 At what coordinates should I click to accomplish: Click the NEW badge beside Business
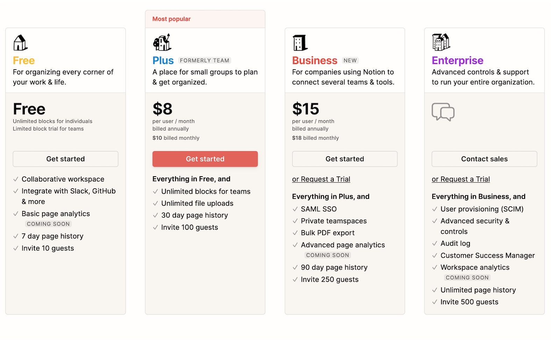coord(350,61)
